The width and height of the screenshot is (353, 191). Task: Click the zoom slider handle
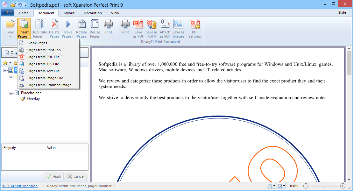324,186
